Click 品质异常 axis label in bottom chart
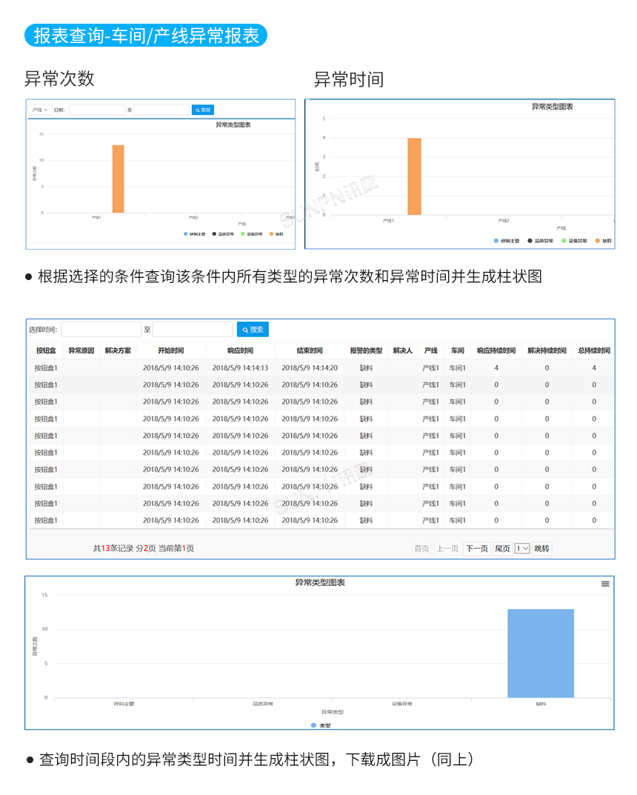The image size is (637, 795). 263,704
